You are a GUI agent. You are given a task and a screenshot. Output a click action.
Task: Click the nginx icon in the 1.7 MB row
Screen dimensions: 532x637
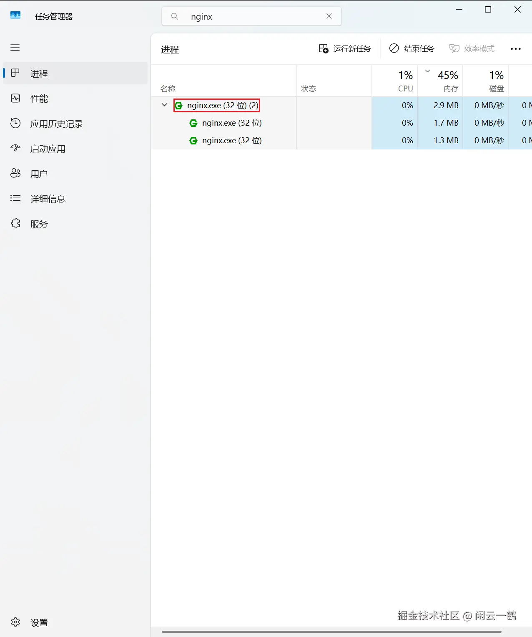click(x=193, y=123)
